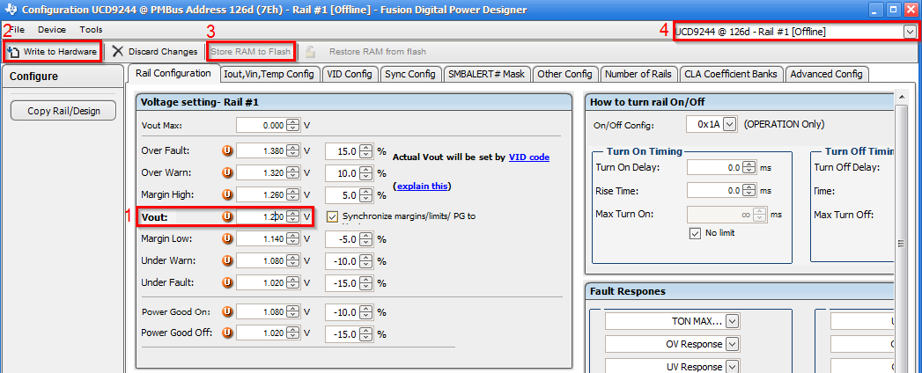Click the Margin Low percent field
This screenshot has width=922, height=373.
[x=343, y=238]
